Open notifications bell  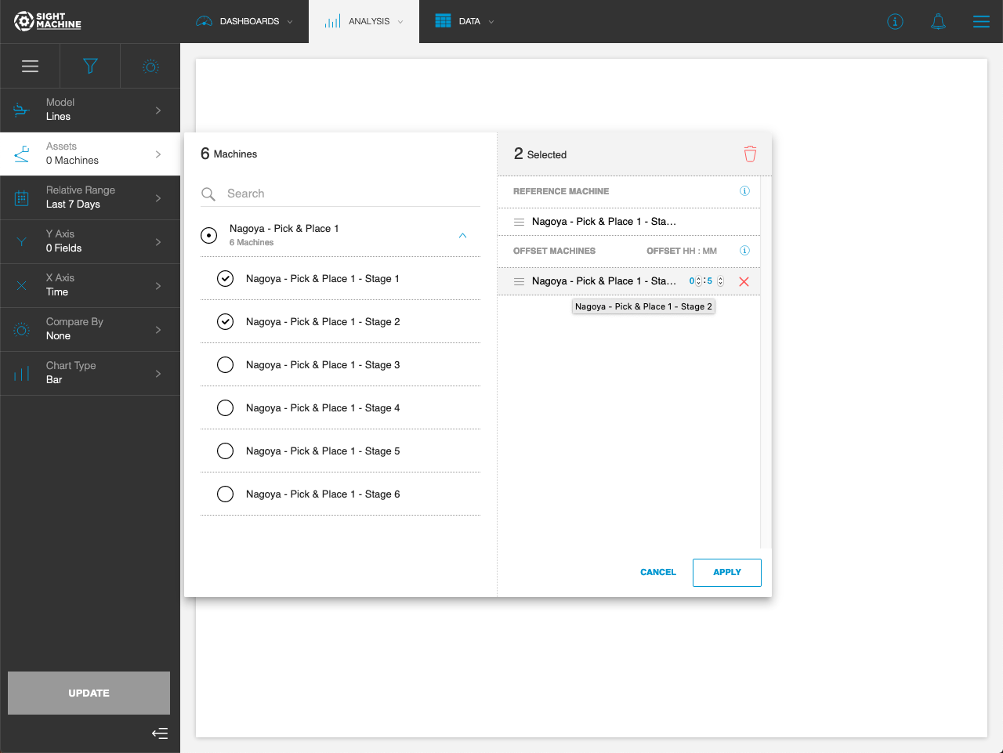pyautogui.click(x=938, y=21)
